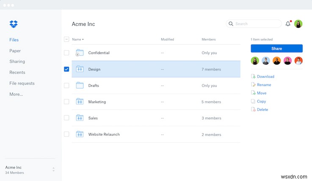Screen dimensions: 312x181
Task: Click the Download icon
Action: pyautogui.click(x=253, y=76)
